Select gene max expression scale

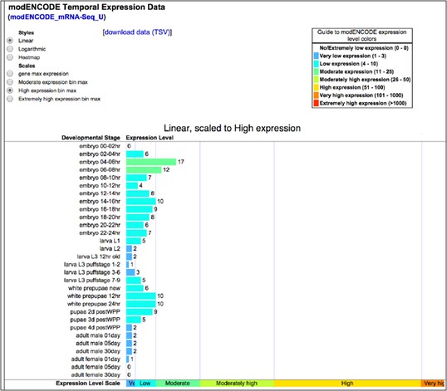click(x=10, y=74)
